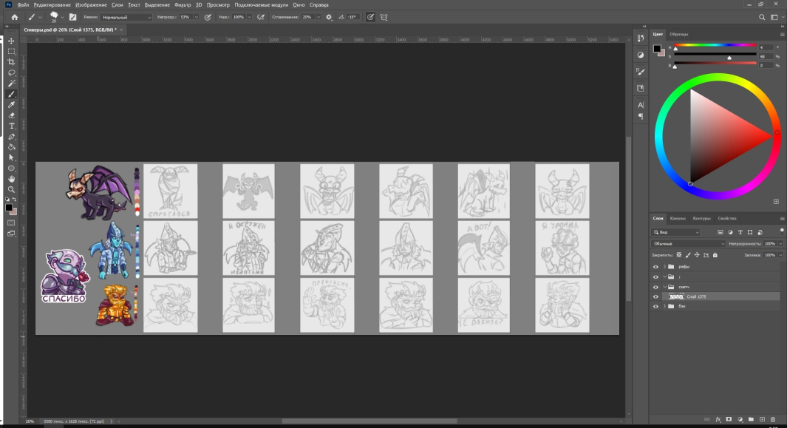Add layer style with the fx icon
Image resolution: width=787 pixels, height=428 pixels.
(718, 419)
